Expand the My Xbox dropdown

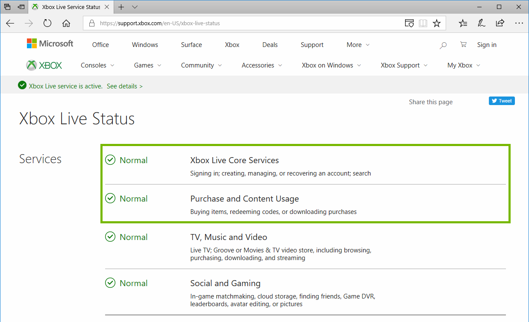coord(464,65)
